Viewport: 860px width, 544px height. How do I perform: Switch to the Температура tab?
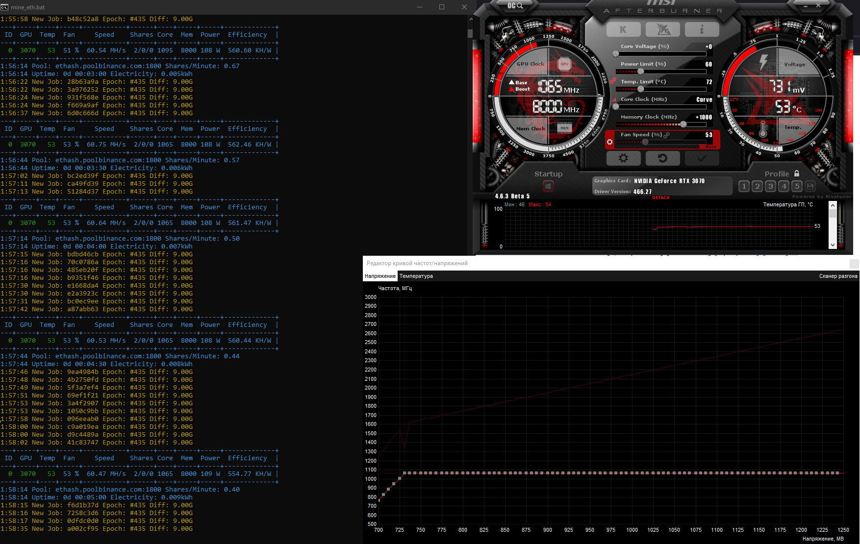[x=416, y=276]
